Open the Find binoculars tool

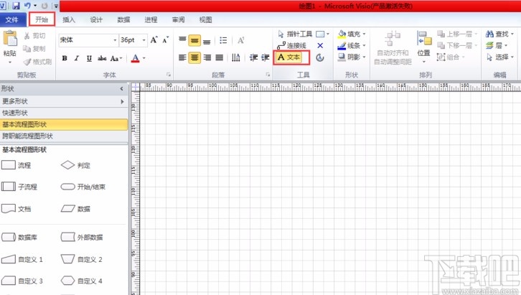coord(499,34)
